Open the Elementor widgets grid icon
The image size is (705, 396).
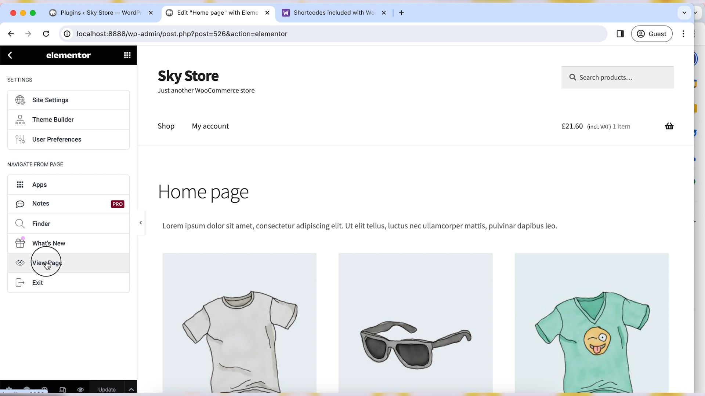pos(127,55)
